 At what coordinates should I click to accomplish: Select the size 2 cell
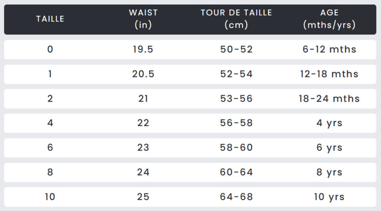(x=50, y=99)
